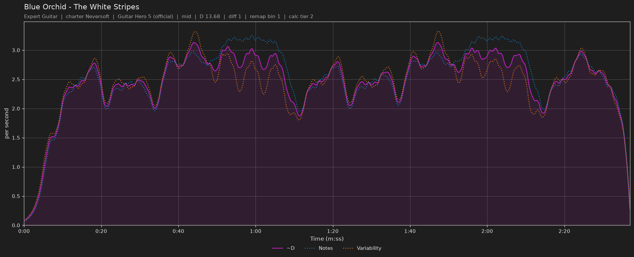
Task: Click the 1:20 x-axis tick label
Action: click(x=333, y=231)
